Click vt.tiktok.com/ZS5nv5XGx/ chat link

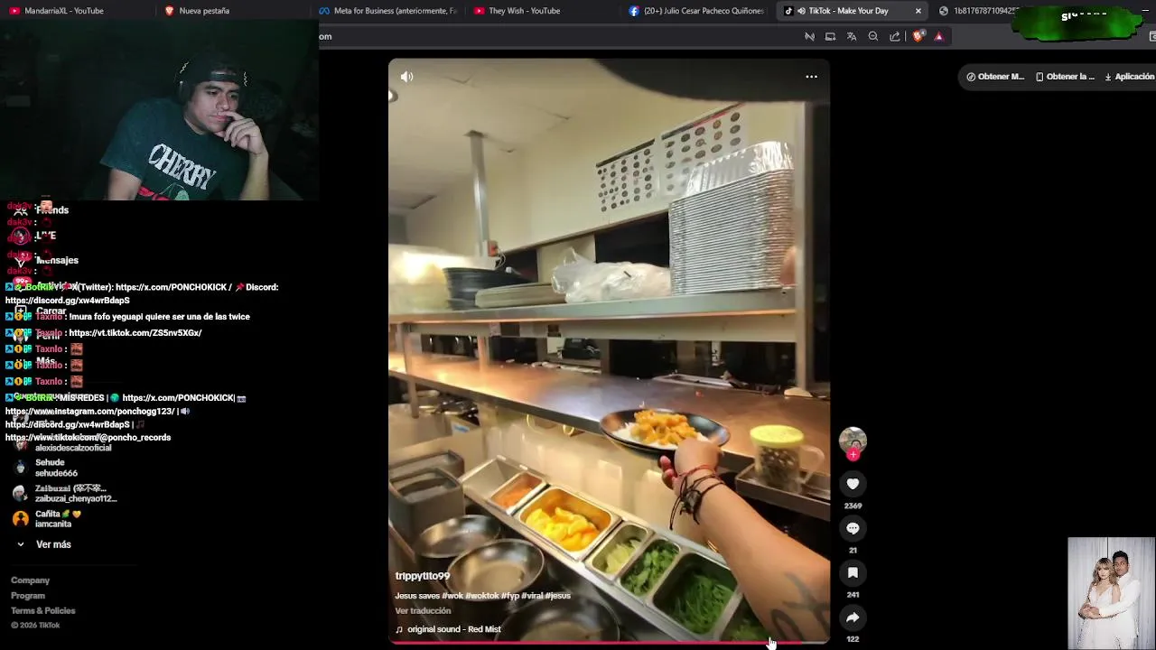pos(135,333)
